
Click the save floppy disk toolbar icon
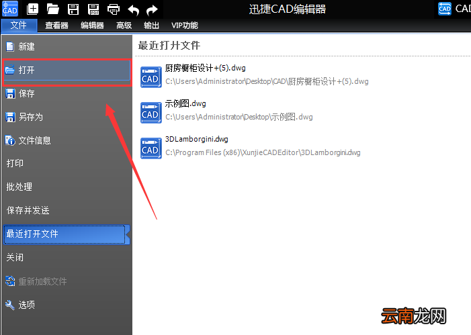(73, 9)
